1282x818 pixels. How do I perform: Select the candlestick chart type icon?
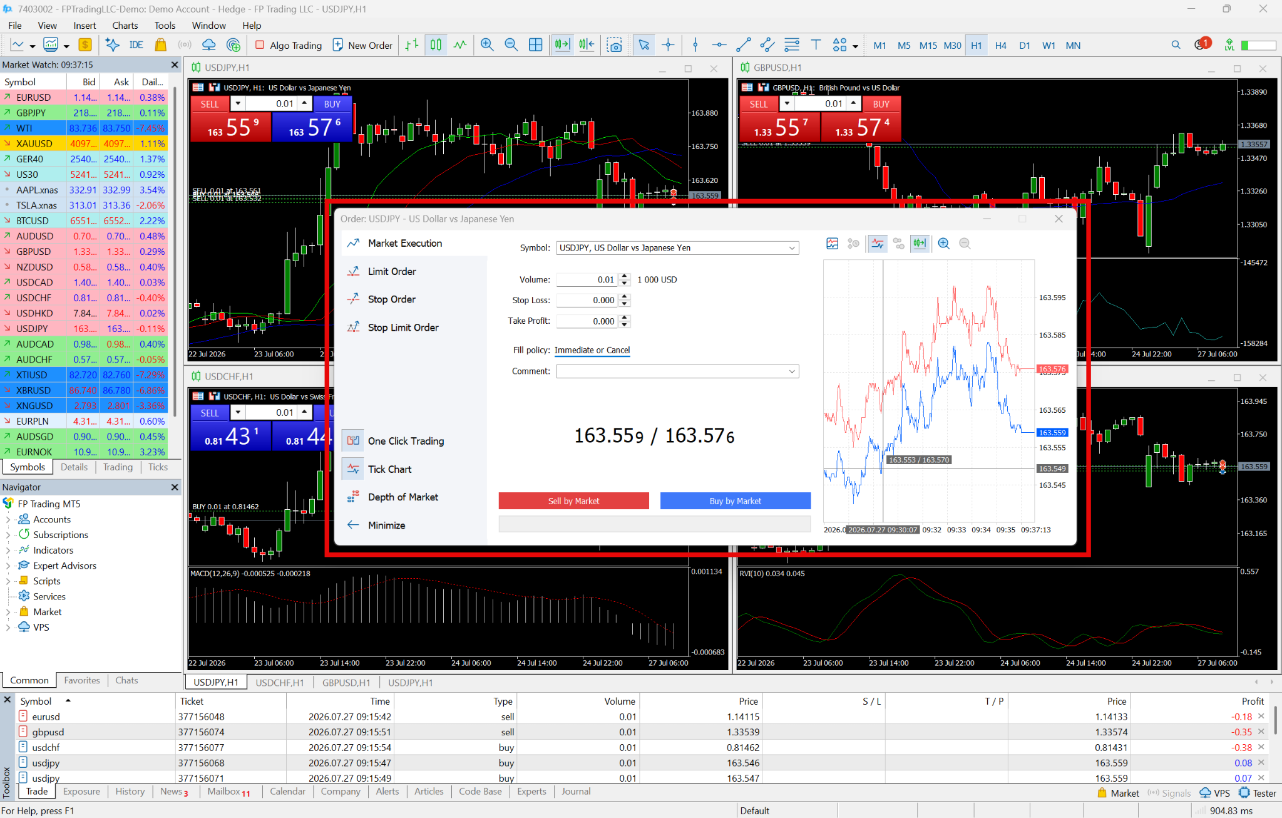[436, 45]
